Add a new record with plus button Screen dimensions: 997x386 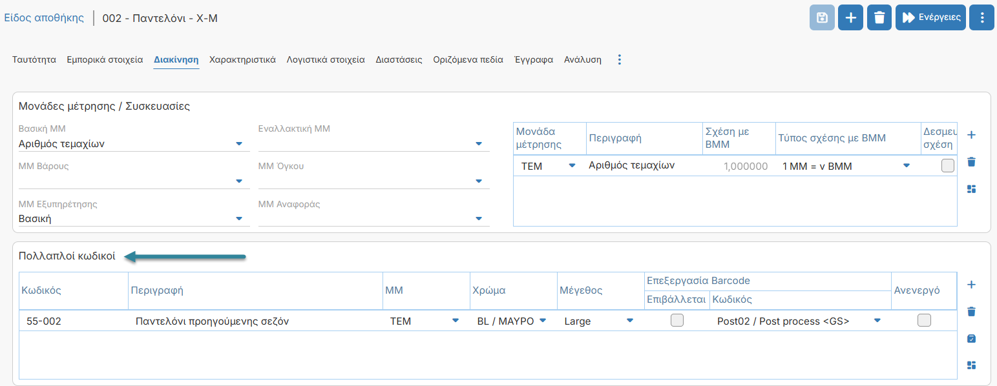(850, 17)
